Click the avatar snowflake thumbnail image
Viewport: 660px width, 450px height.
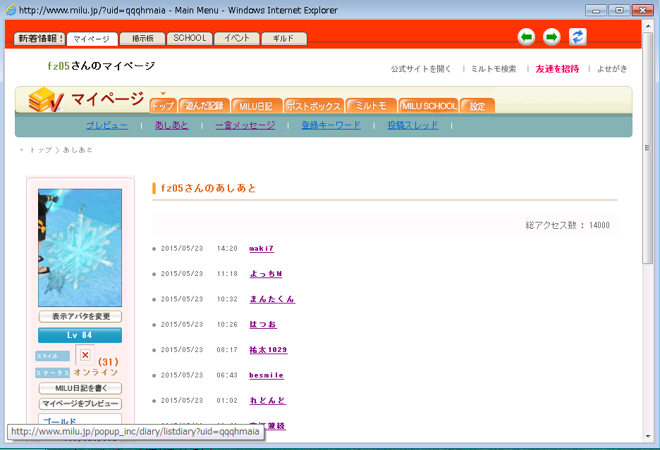80,247
